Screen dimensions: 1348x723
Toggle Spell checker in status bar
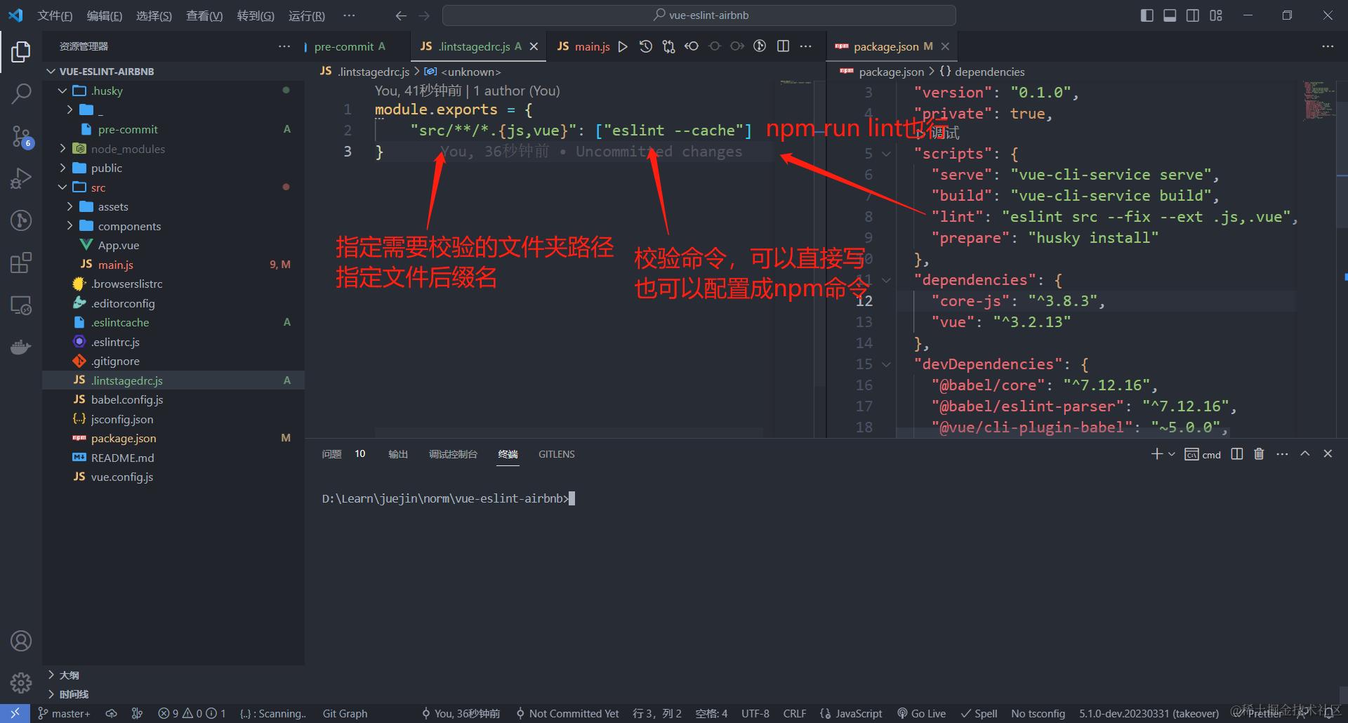tap(979, 713)
